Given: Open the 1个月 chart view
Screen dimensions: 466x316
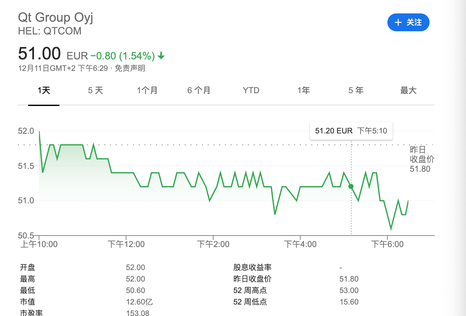Looking at the screenshot, I should 147,90.
